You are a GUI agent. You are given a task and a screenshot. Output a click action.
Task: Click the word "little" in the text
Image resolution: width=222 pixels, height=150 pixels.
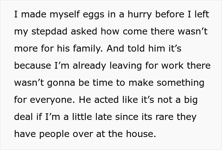(x=82, y=117)
